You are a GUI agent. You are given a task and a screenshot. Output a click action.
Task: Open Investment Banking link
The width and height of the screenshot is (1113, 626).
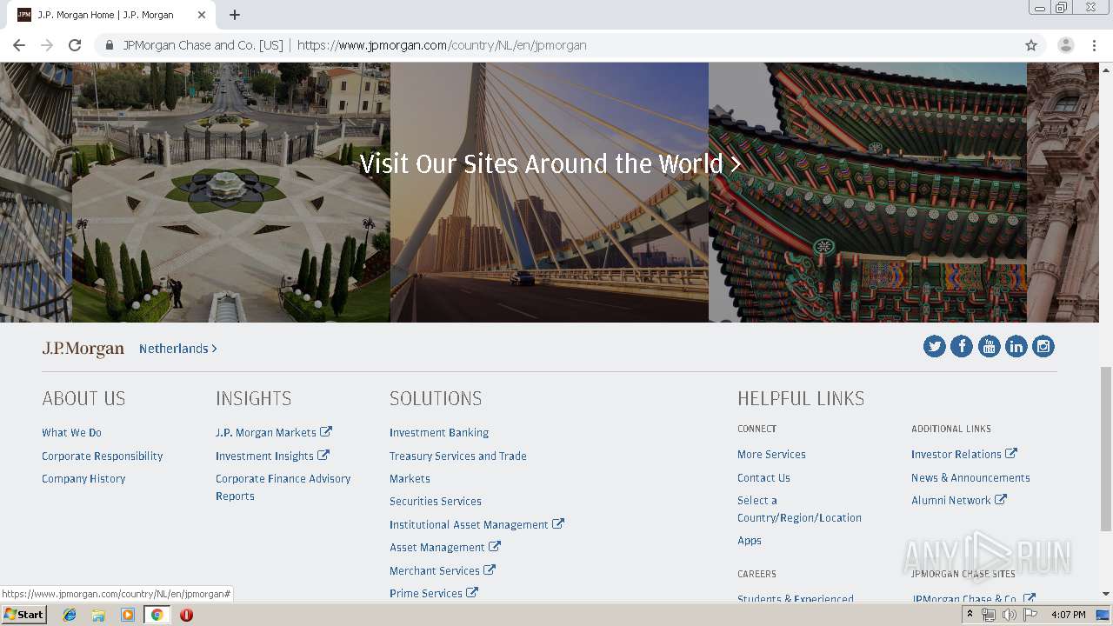(439, 433)
